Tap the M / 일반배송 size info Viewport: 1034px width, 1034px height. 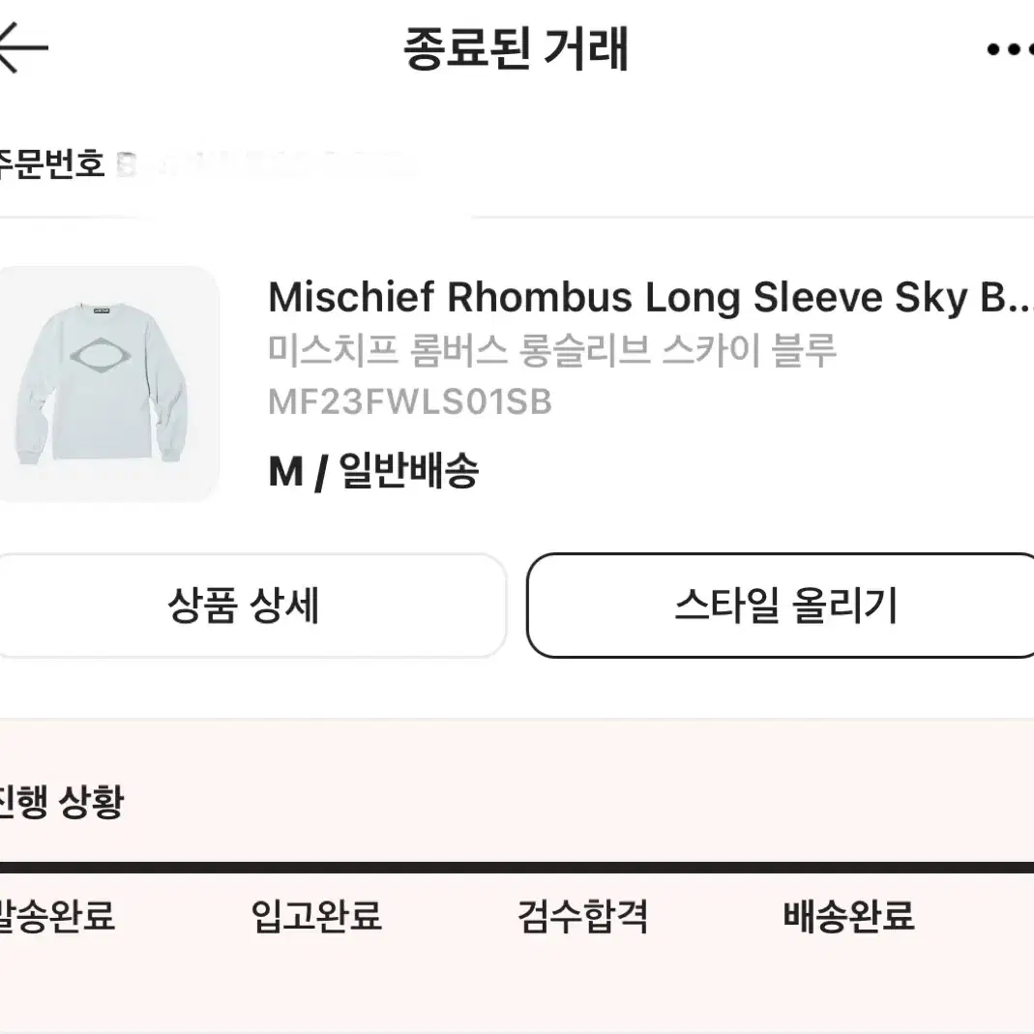click(373, 471)
